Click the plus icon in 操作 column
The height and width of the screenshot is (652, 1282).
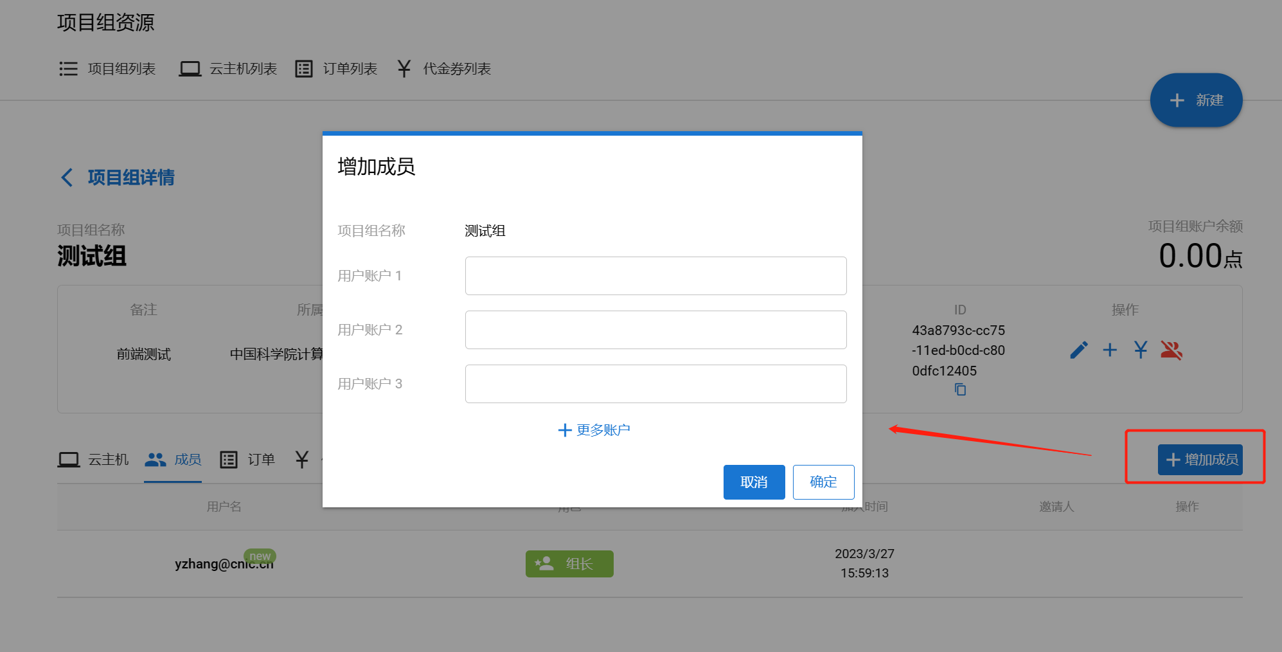coord(1110,350)
